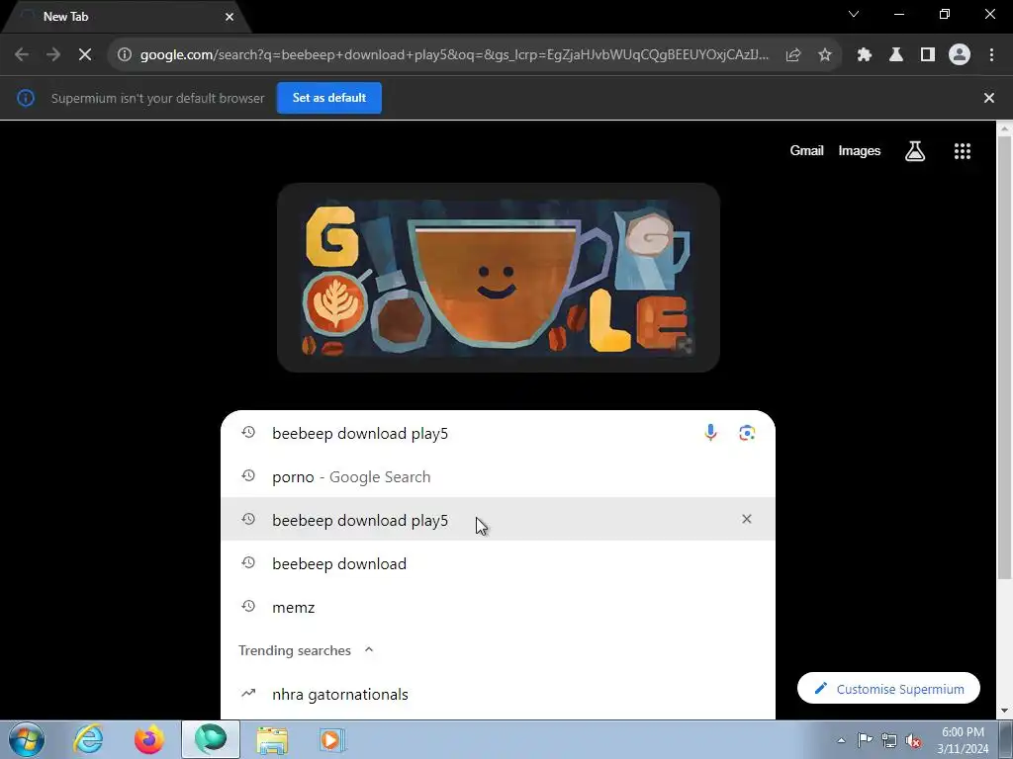Viewport: 1013px width, 759px height.
Task: Select beebeep download suggestion
Action: [x=498, y=563]
